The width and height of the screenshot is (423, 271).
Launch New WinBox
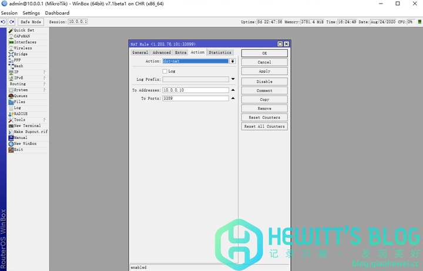pyautogui.click(x=28, y=144)
